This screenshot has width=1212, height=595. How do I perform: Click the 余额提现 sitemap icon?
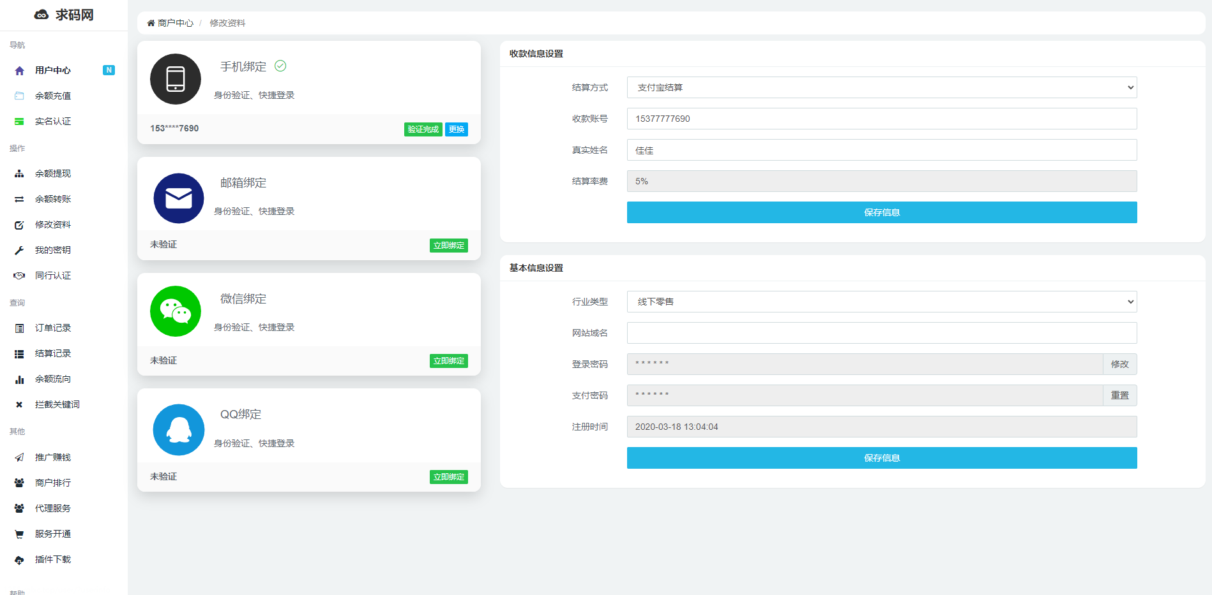click(19, 173)
